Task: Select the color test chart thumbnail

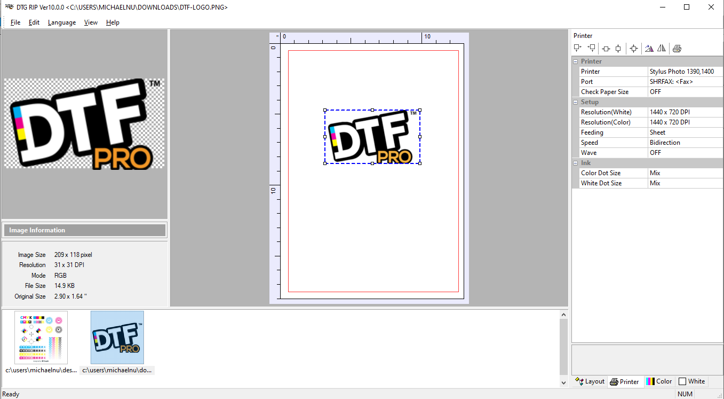Action: [x=41, y=338]
